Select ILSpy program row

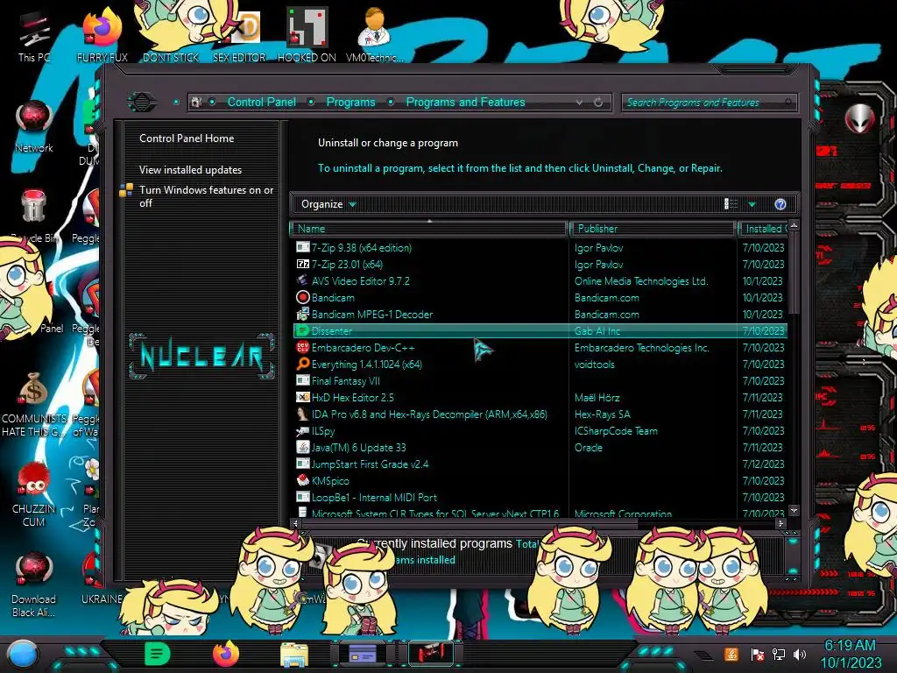(x=540, y=430)
